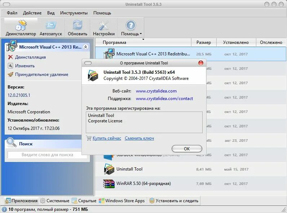287x213 pixels.
Task: Open www.crystalidea.com website link
Action: tap(156, 91)
